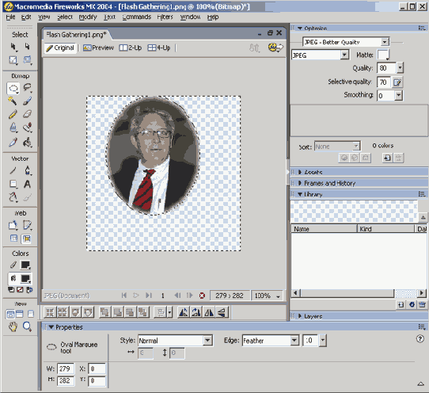
Task: Switch to the 2-Up view
Action: 131,48
